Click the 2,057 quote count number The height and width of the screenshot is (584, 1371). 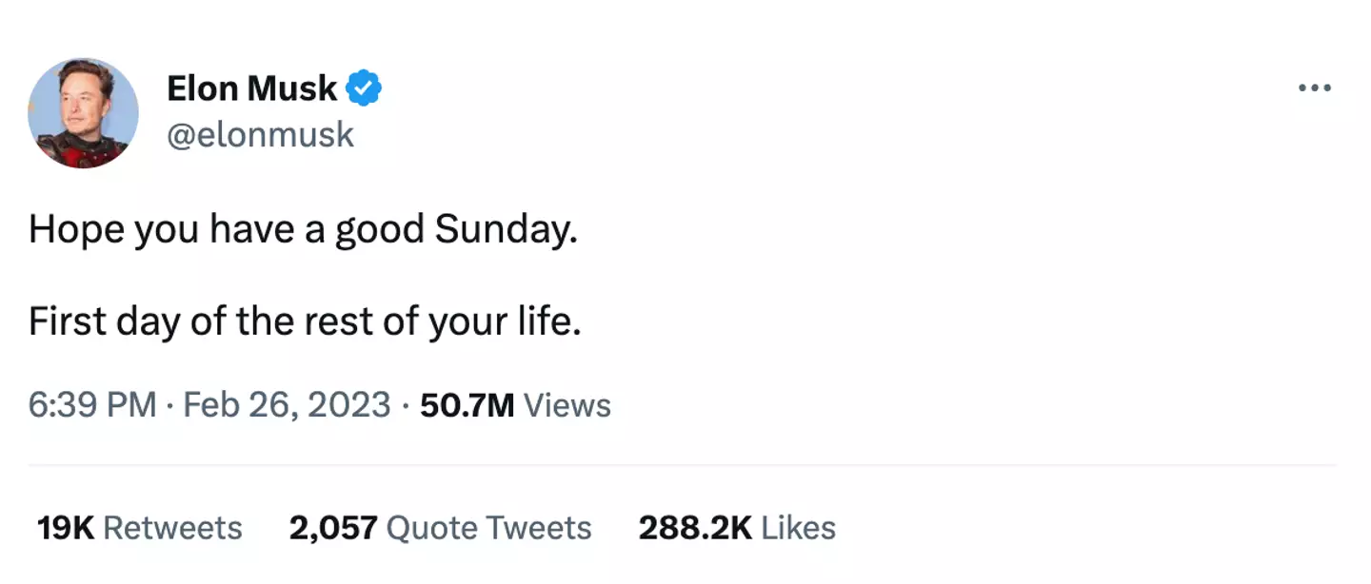pyautogui.click(x=333, y=528)
